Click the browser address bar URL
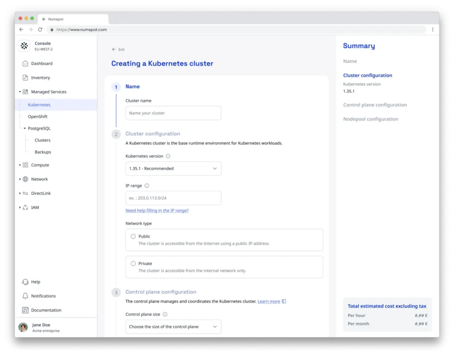The width and height of the screenshot is (454, 355). (x=82, y=30)
